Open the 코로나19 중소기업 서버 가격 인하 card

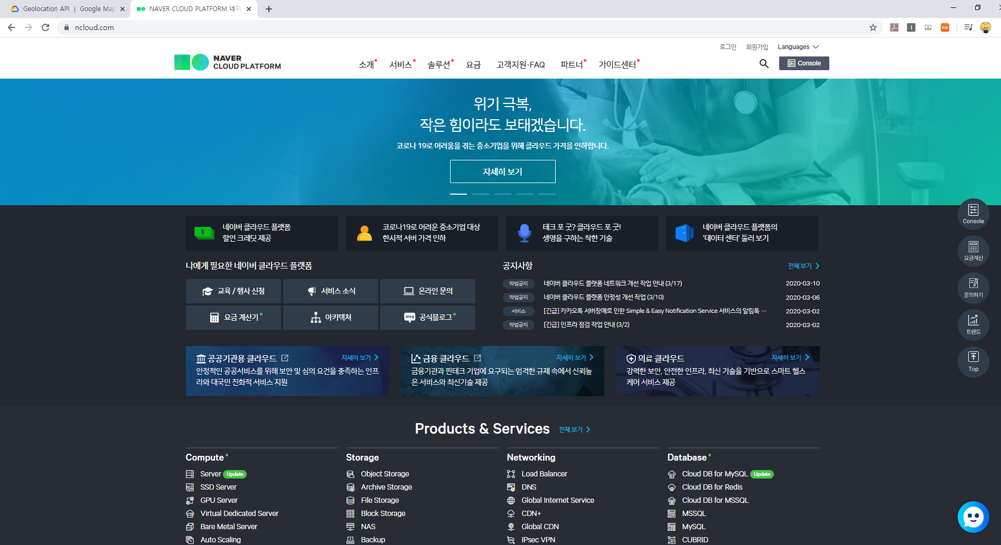[x=422, y=233]
